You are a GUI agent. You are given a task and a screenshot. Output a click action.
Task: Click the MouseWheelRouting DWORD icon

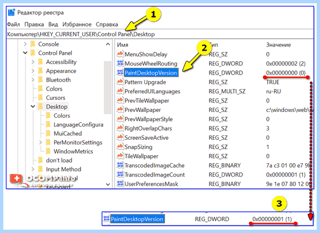click(x=120, y=63)
